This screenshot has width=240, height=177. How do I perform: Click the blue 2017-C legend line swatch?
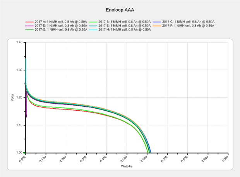[157, 22]
